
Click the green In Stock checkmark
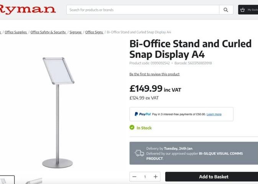coord(132,128)
